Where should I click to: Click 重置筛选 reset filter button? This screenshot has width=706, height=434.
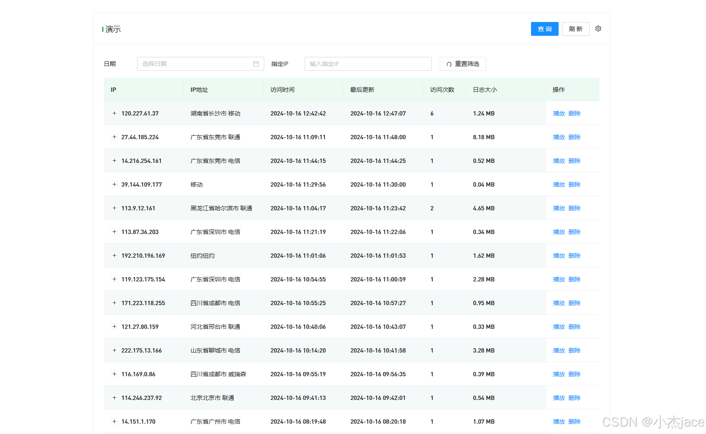coord(462,64)
